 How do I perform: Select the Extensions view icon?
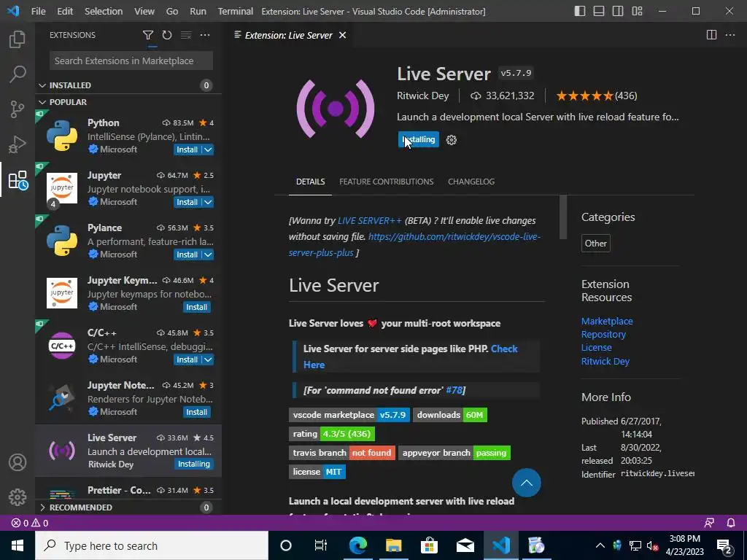18,180
